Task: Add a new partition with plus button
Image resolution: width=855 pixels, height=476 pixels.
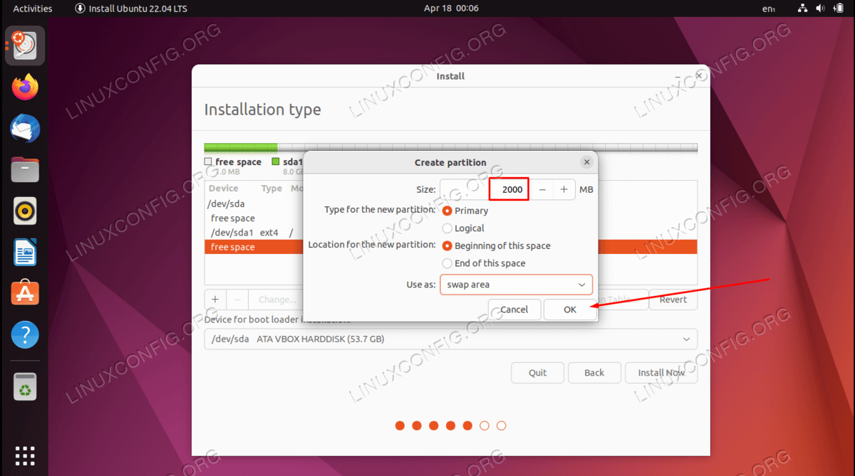Action: (x=216, y=300)
